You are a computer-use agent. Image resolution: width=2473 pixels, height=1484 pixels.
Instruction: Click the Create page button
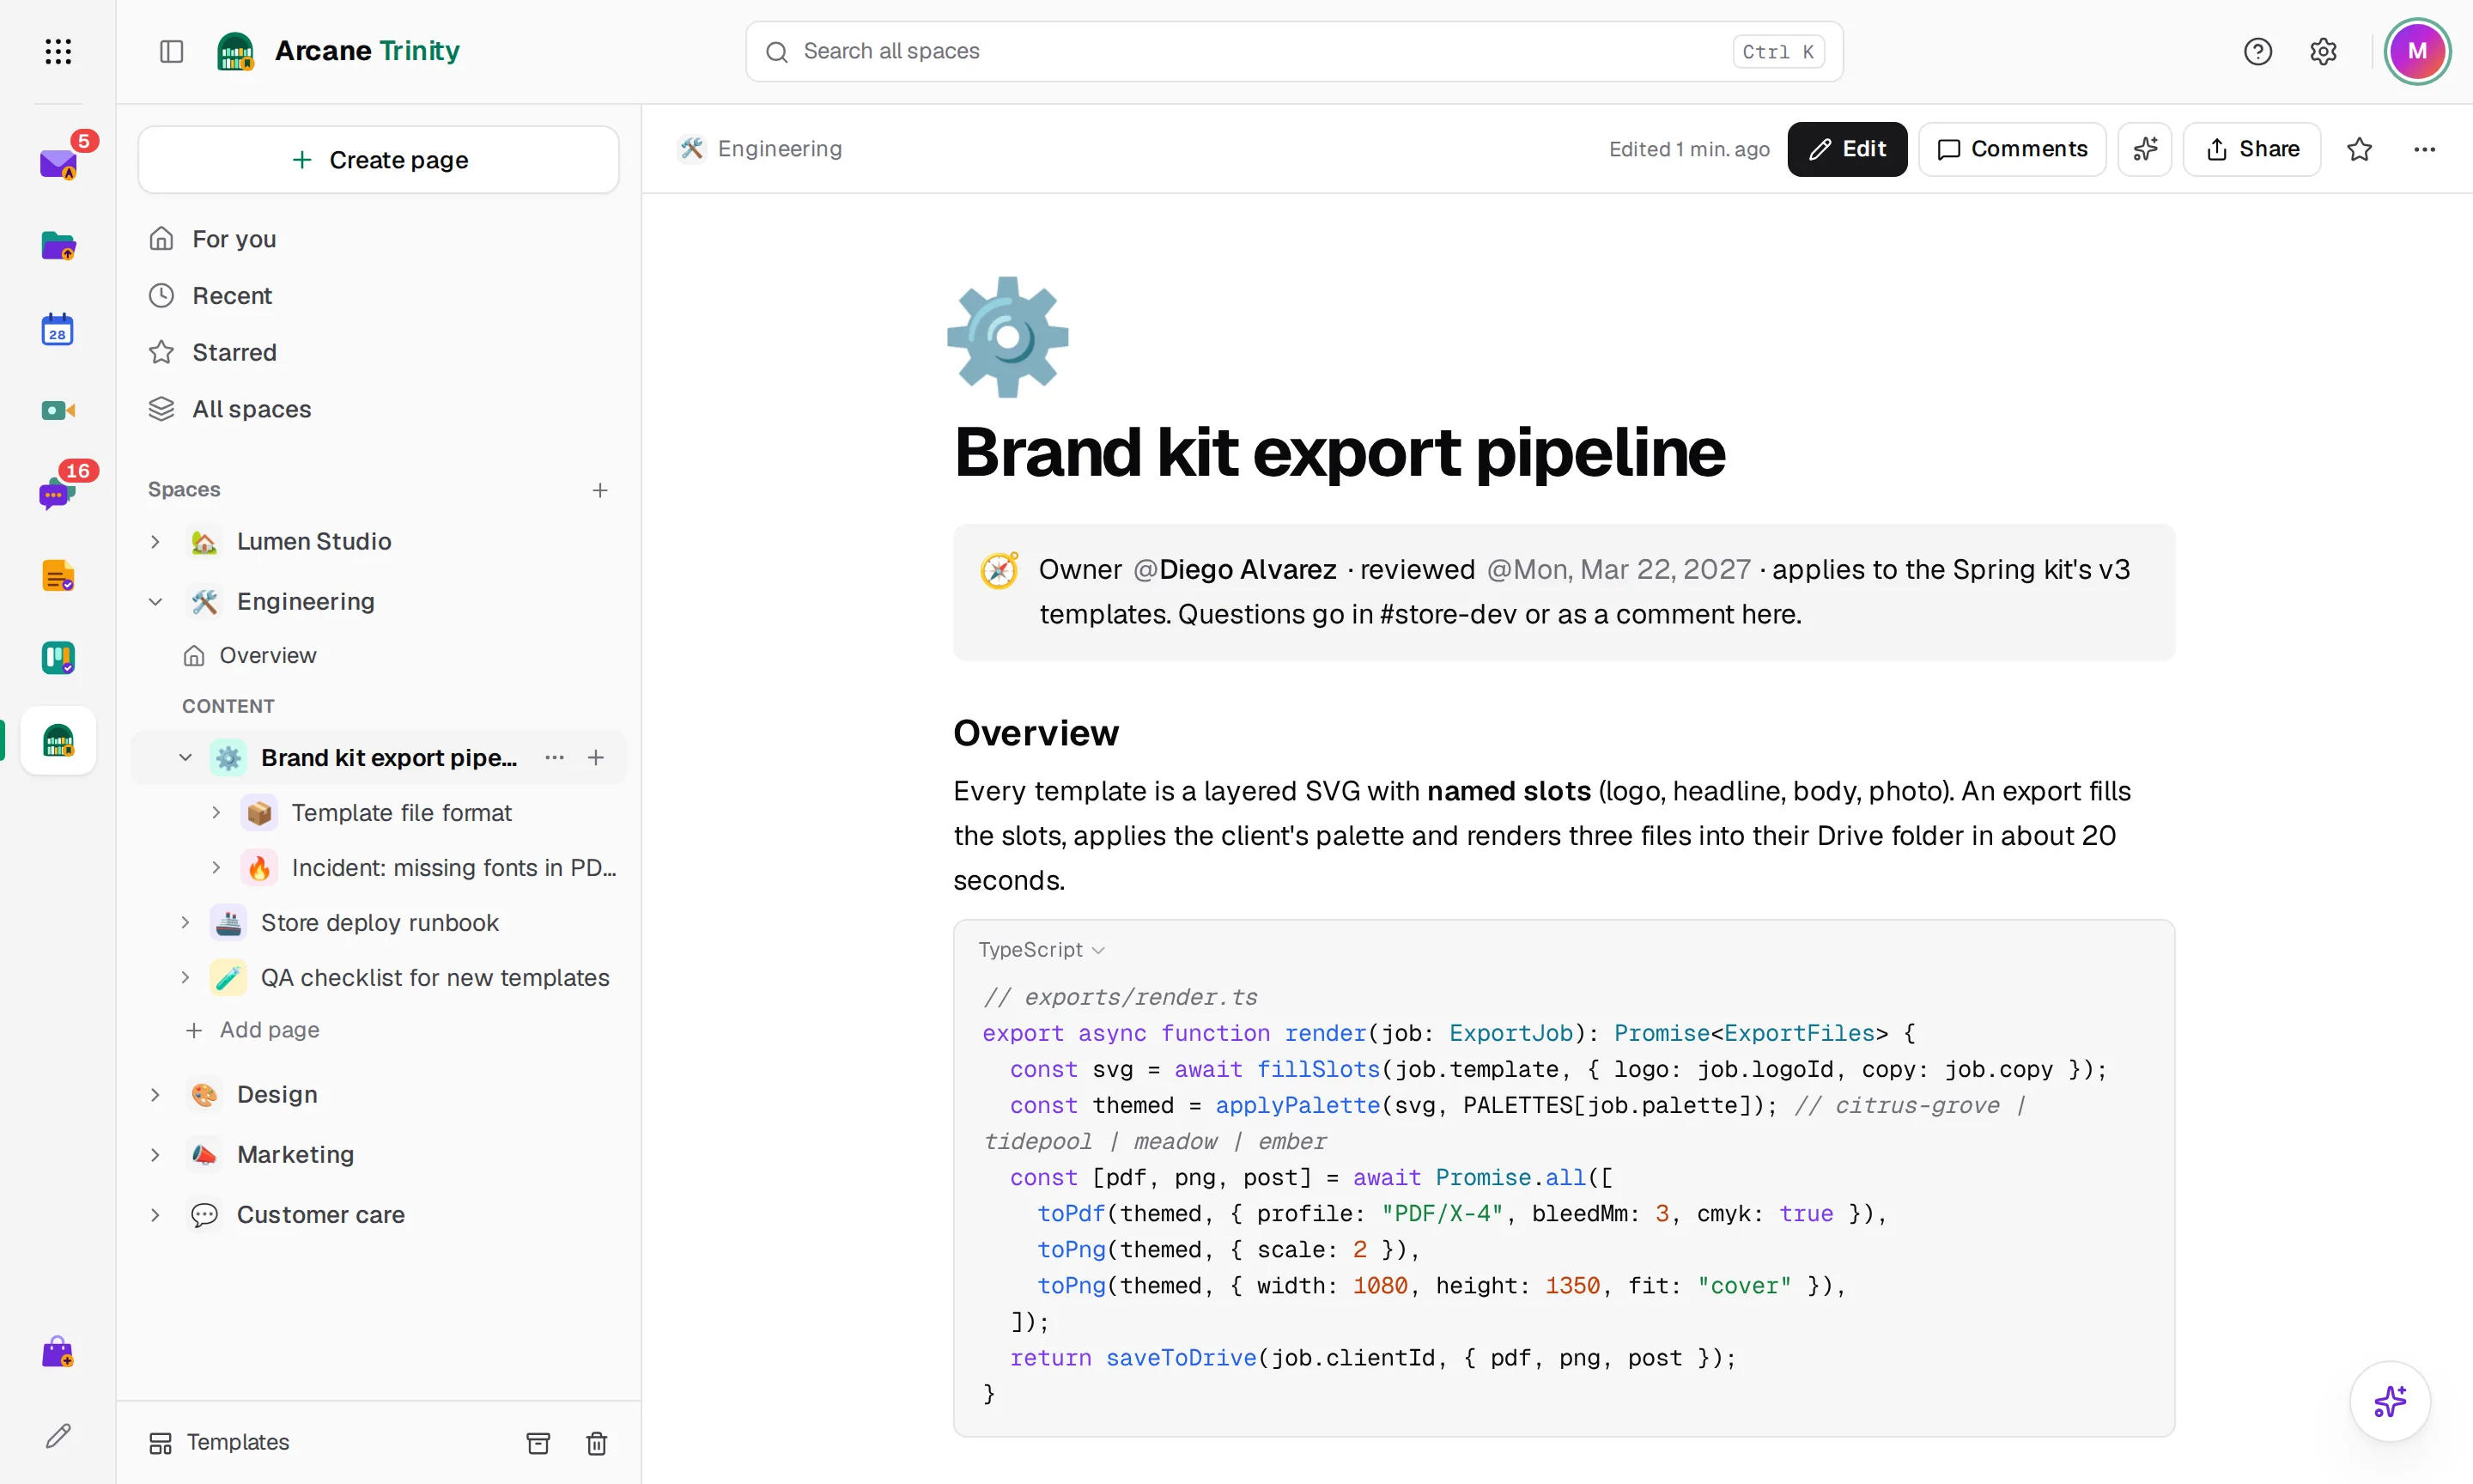(379, 159)
